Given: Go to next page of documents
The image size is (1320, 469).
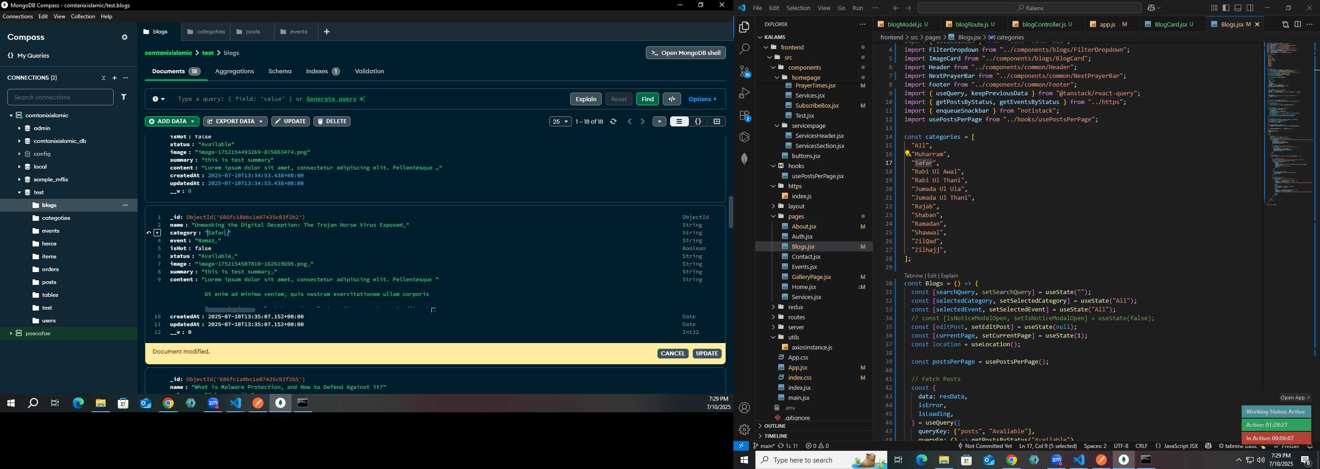Looking at the screenshot, I should click(643, 122).
